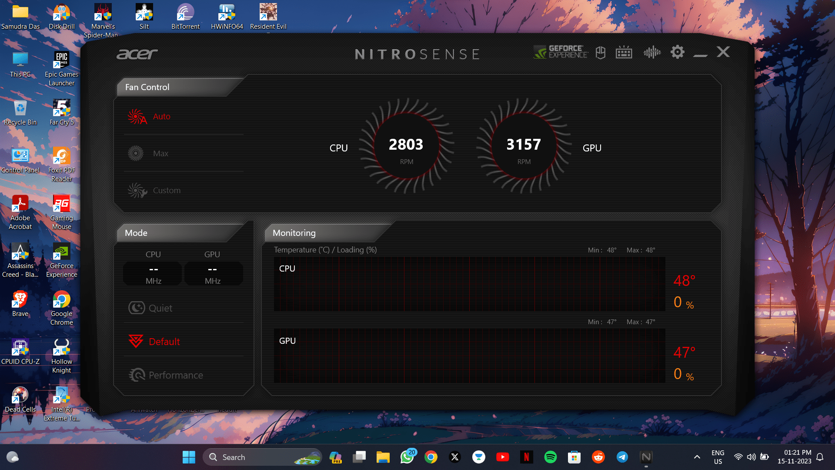Launch HWiNFO64 from the desktop
Image resolution: width=835 pixels, height=470 pixels.
[x=226, y=13]
